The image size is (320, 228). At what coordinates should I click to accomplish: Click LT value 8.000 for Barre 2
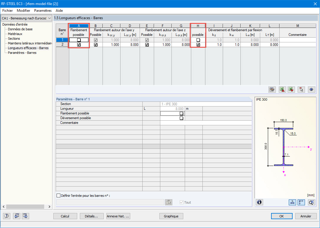click(270, 45)
